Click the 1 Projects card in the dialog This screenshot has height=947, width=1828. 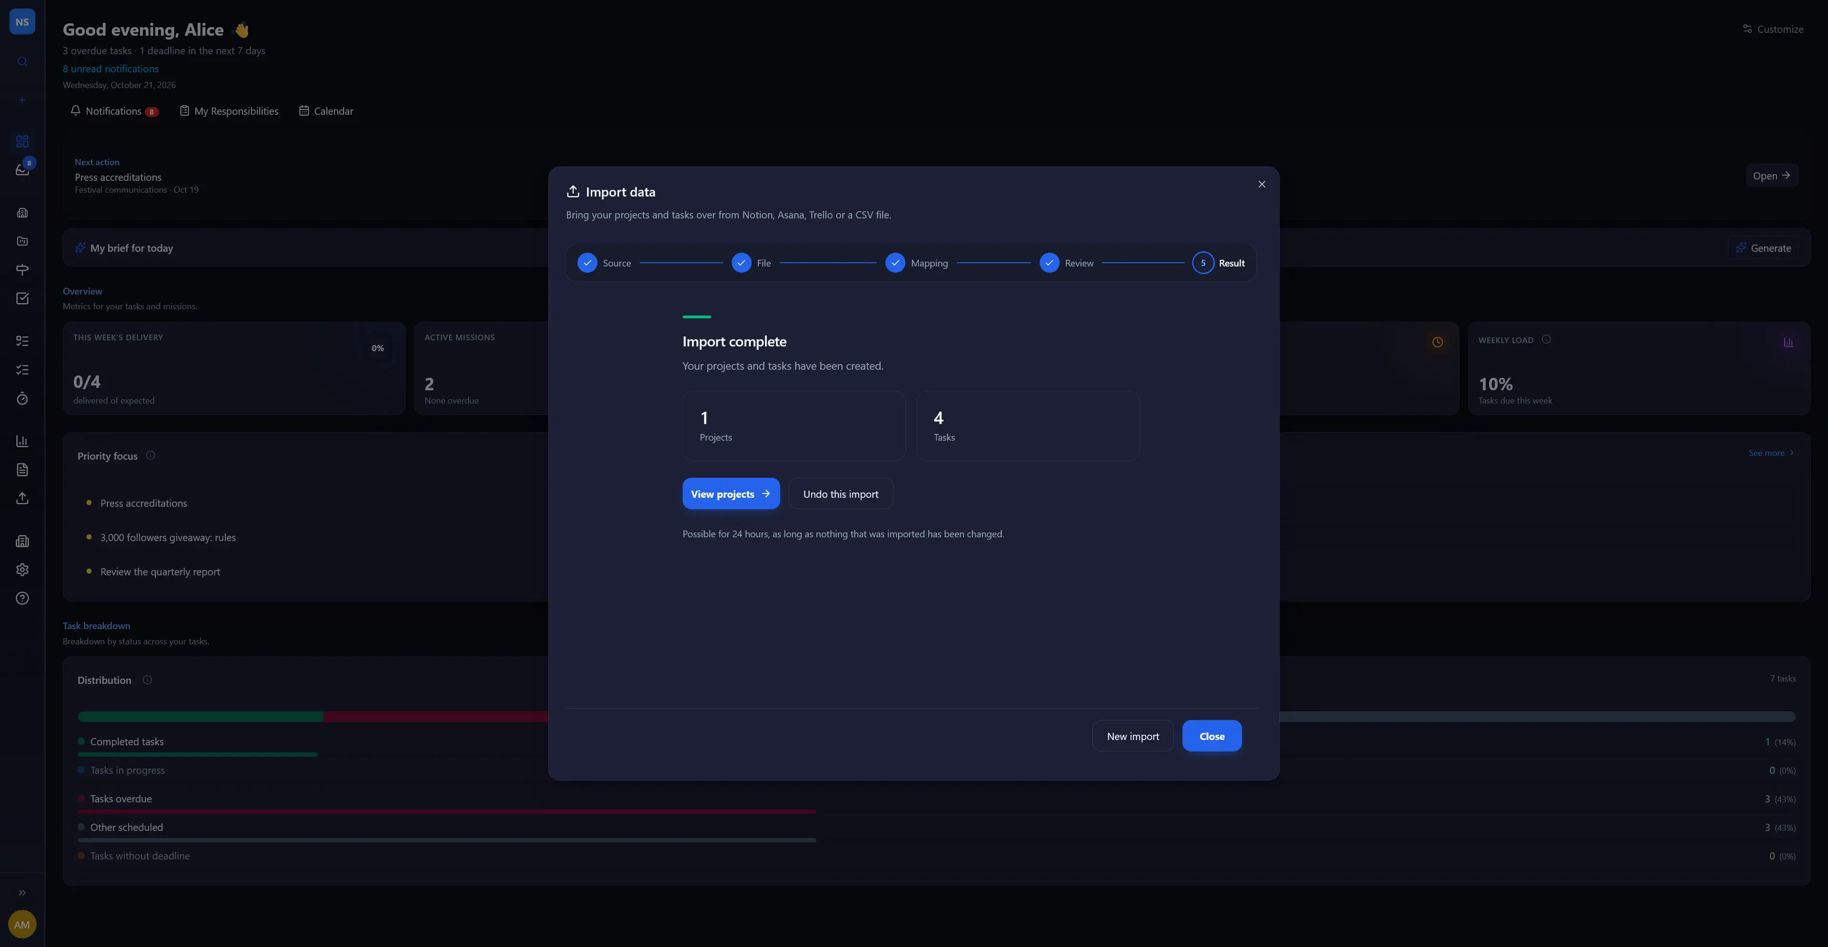click(x=794, y=426)
